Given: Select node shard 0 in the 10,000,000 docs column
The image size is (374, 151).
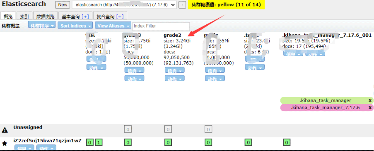Looking at the screenshot, I should point(208,143).
